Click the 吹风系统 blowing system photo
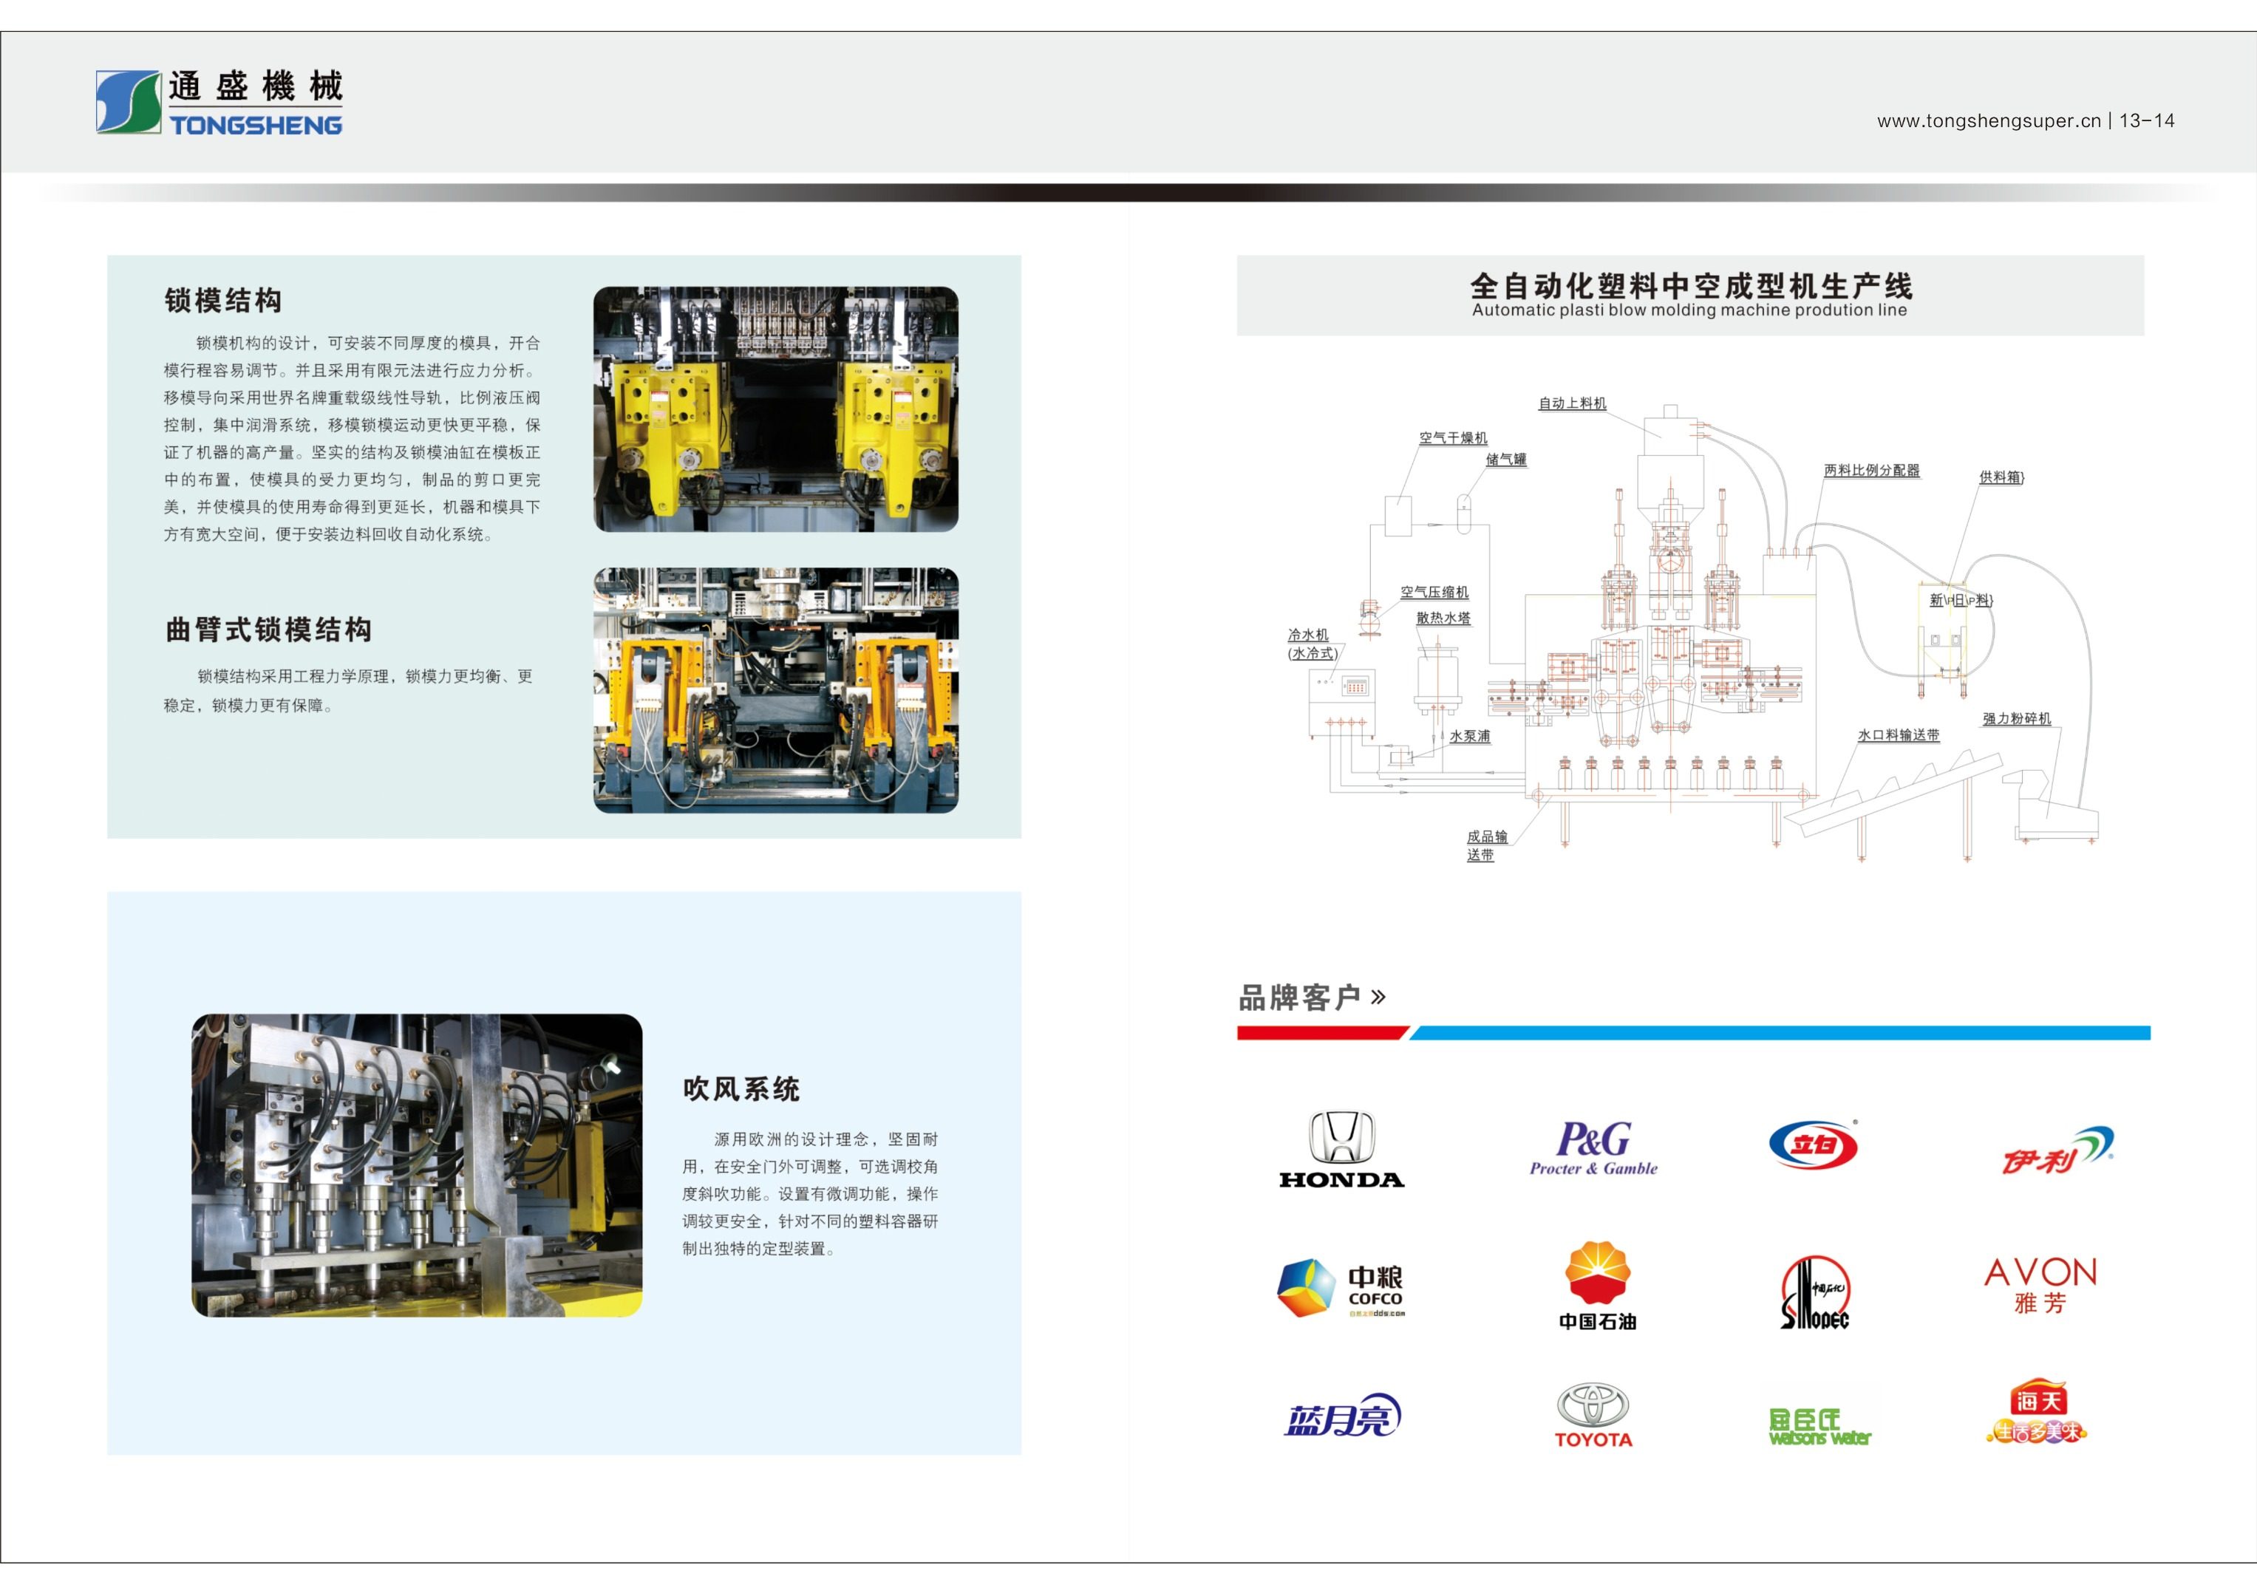Viewport: 2257px width, 1596px height. [417, 1164]
